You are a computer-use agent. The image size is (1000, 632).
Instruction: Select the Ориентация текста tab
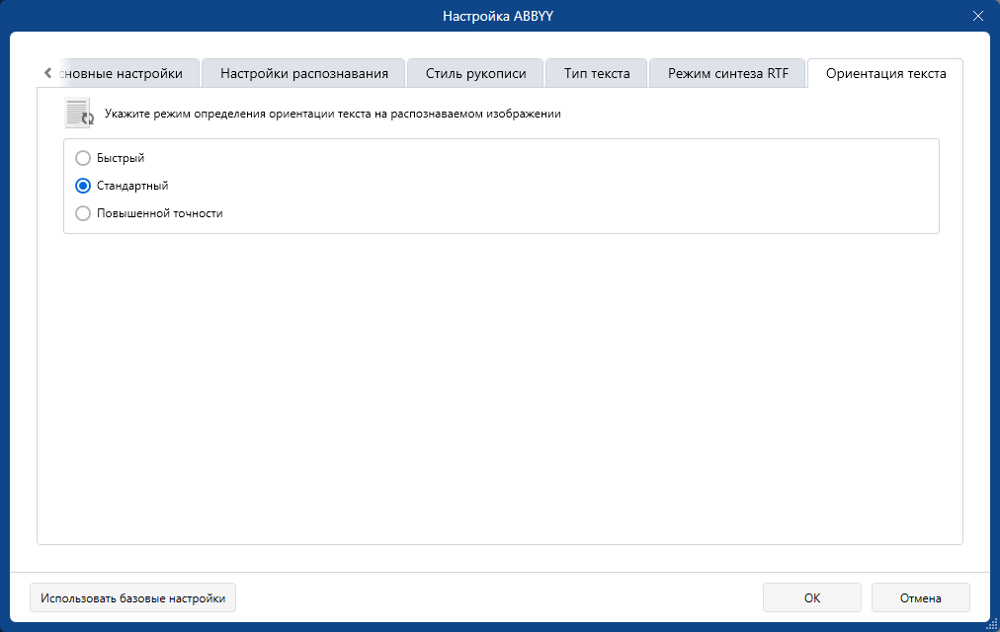point(885,73)
